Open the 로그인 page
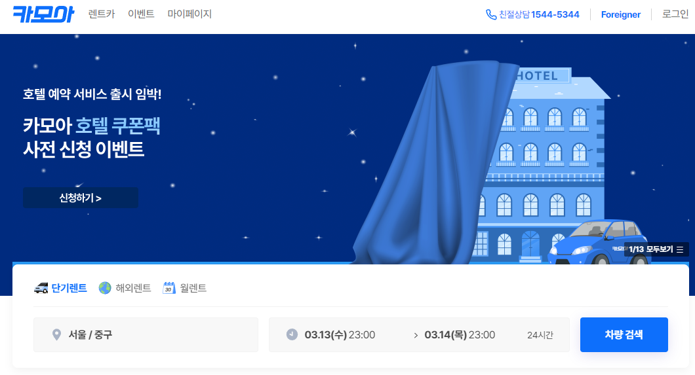695x375 pixels. [x=675, y=14]
